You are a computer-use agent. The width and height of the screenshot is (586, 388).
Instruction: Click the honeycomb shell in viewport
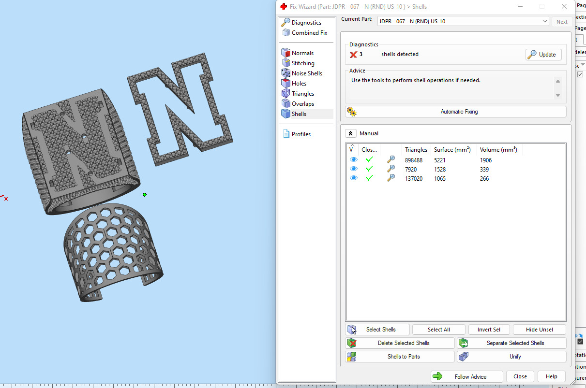click(113, 251)
